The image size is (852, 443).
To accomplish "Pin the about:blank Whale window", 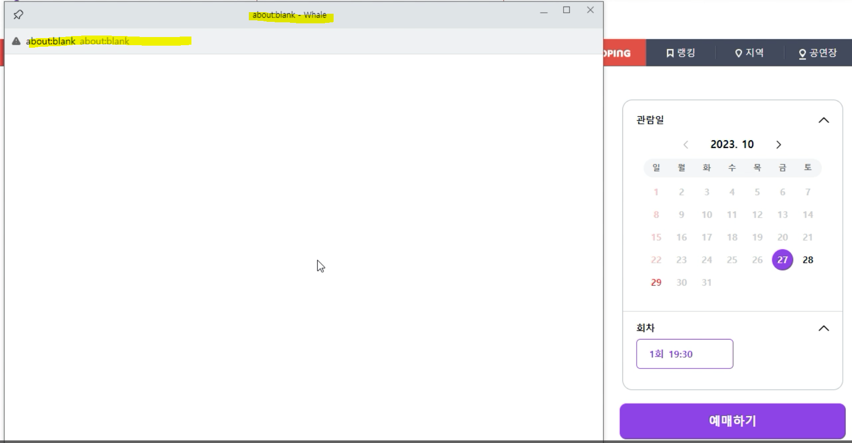I will (x=18, y=15).
